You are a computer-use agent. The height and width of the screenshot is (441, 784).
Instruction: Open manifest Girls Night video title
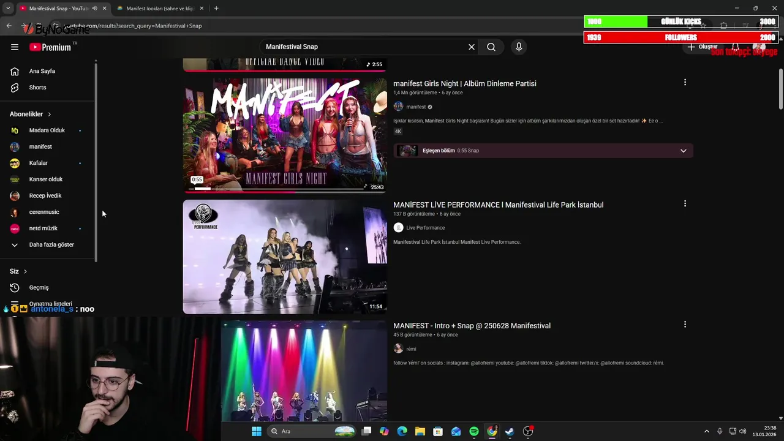coord(465,83)
